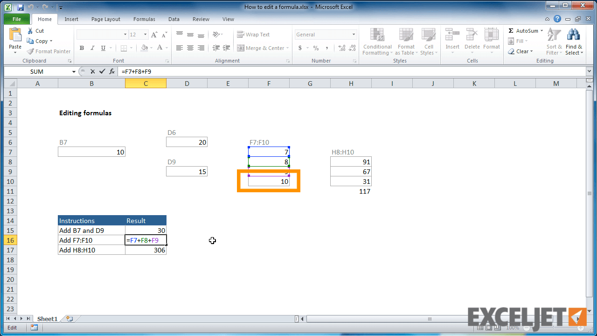This screenshot has width=597, height=336.
Task: Toggle italic formatting
Action: point(91,48)
